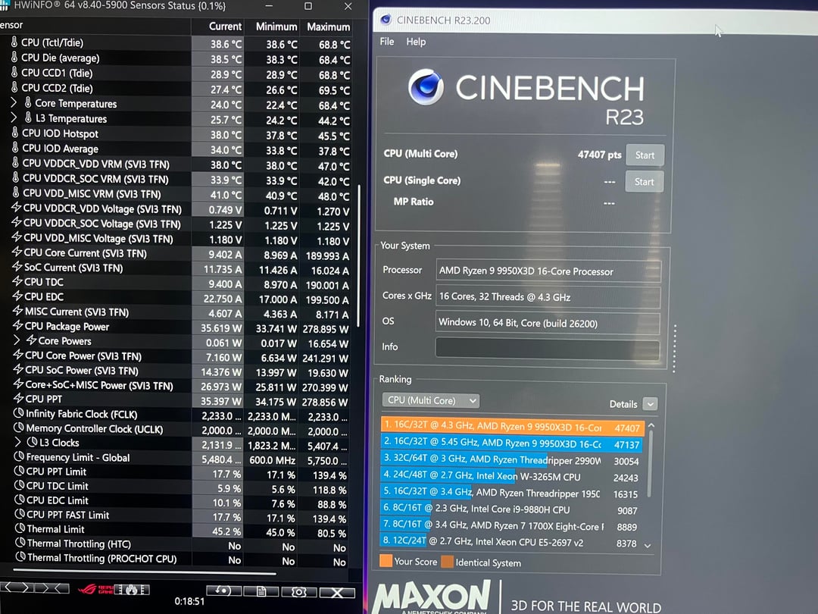Select Core i9-9880H ranking entry

[x=511, y=509]
